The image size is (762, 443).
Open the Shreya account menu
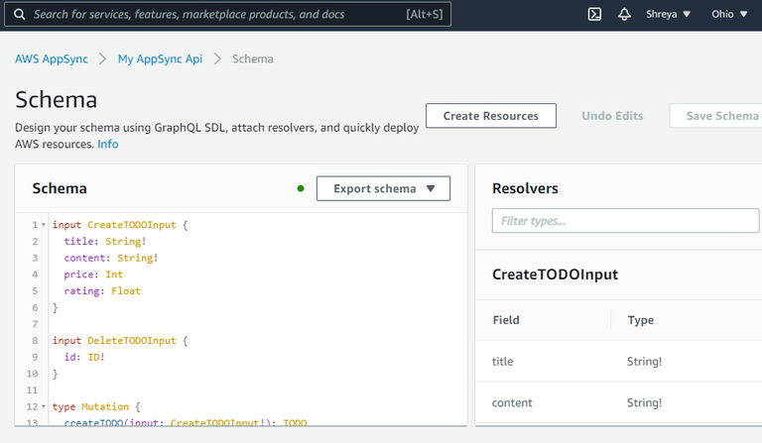(x=670, y=15)
